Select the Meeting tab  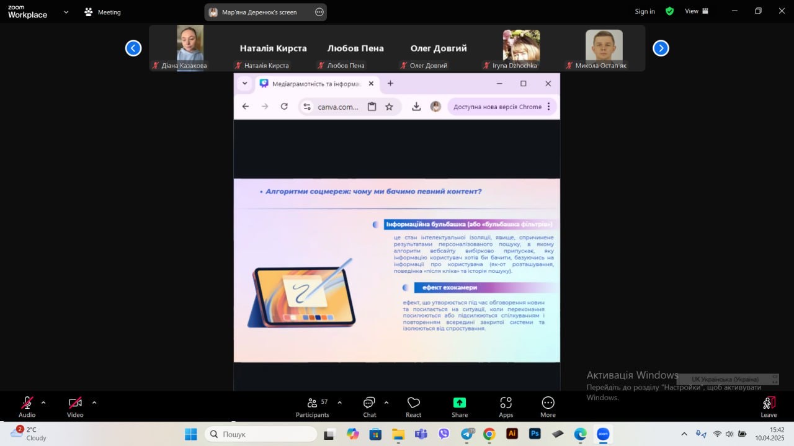103,12
